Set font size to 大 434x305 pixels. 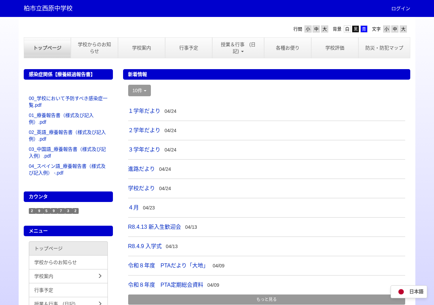coord(403,29)
